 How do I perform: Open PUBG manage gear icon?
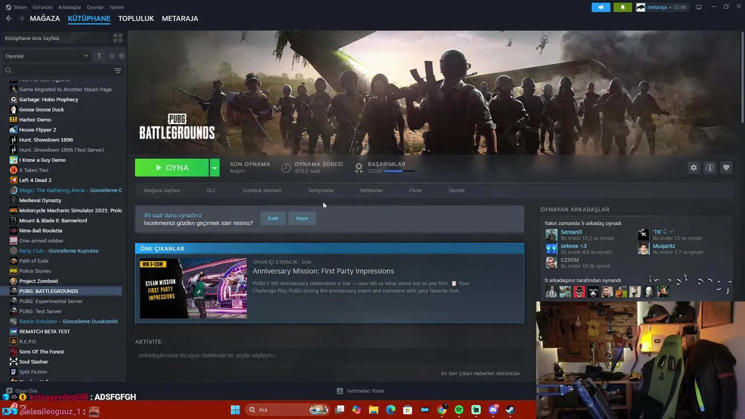[693, 168]
